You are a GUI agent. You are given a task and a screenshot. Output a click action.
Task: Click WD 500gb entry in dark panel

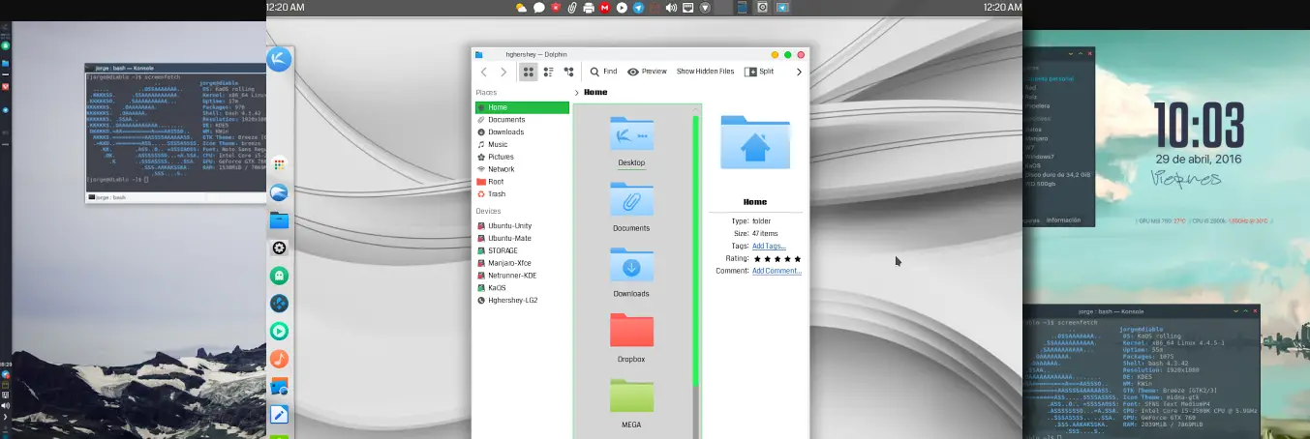(x=1039, y=183)
